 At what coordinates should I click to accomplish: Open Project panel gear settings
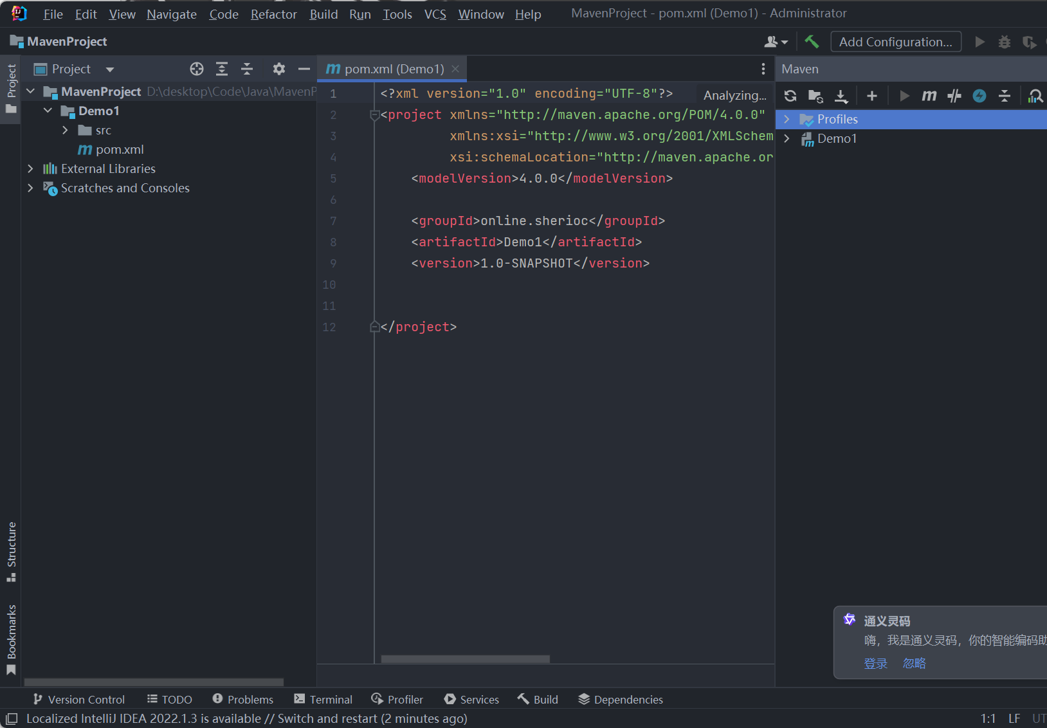pos(278,69)
